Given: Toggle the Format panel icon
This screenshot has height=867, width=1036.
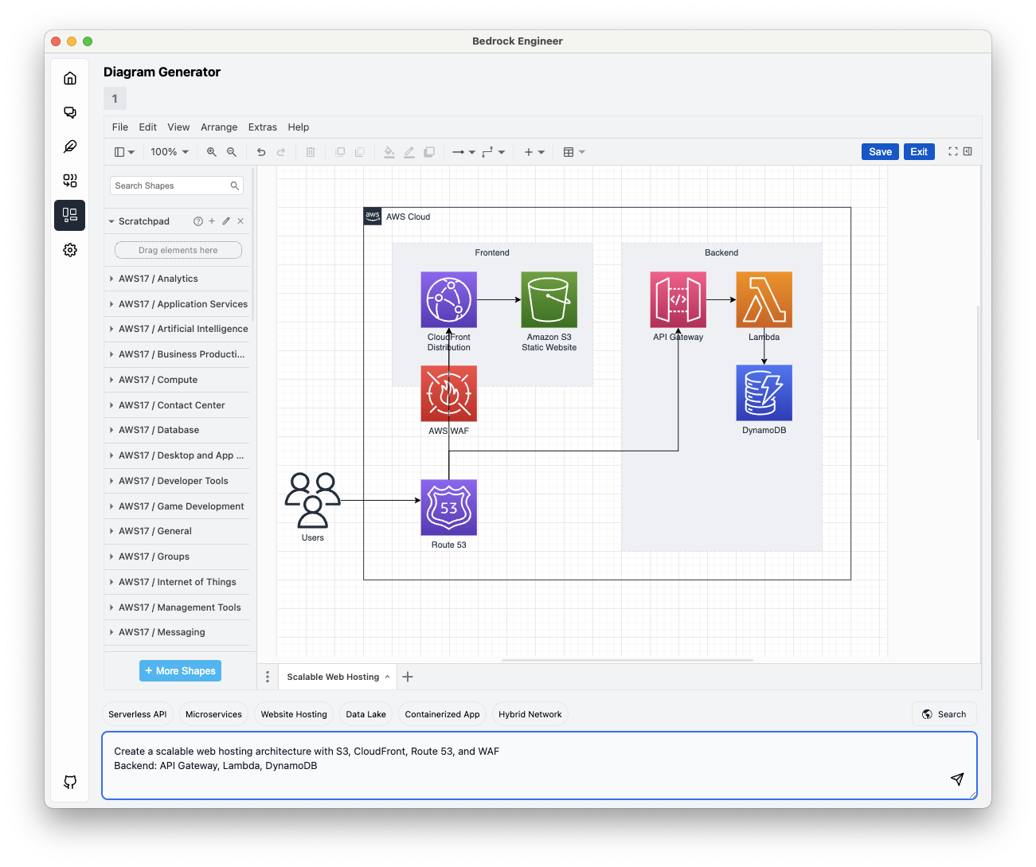Looking at the screenshot, I should coord(968,151).
